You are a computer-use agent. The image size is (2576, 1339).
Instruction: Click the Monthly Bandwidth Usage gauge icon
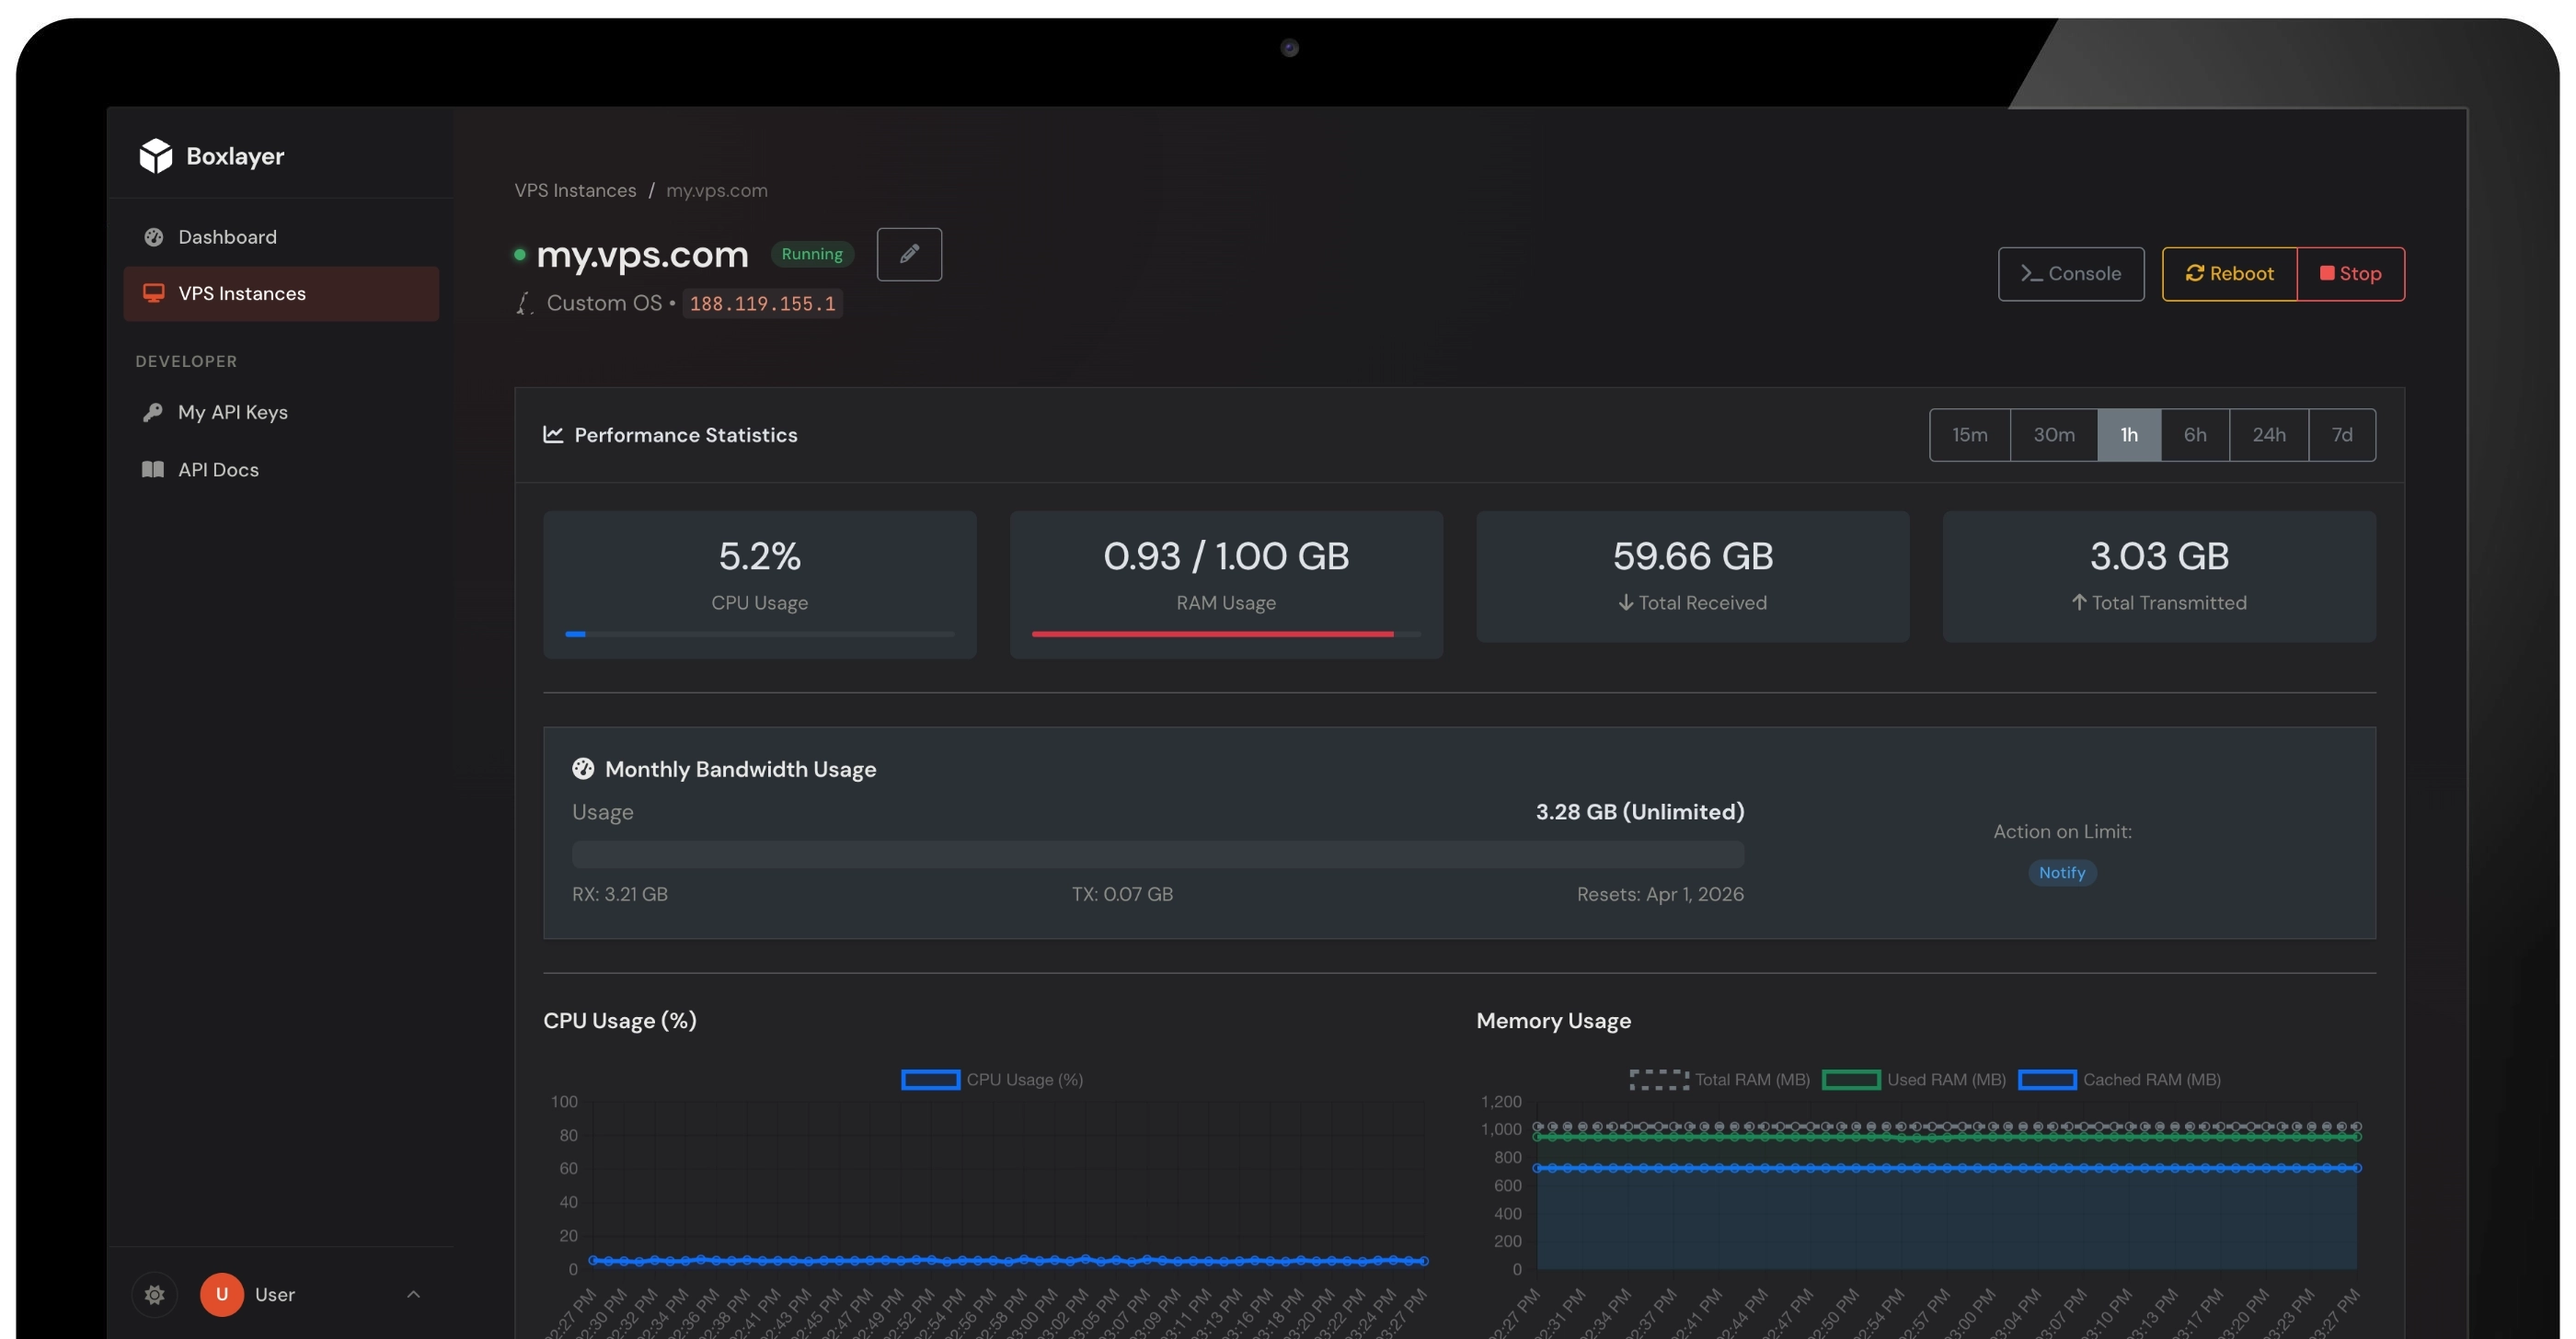click(583, 769)
